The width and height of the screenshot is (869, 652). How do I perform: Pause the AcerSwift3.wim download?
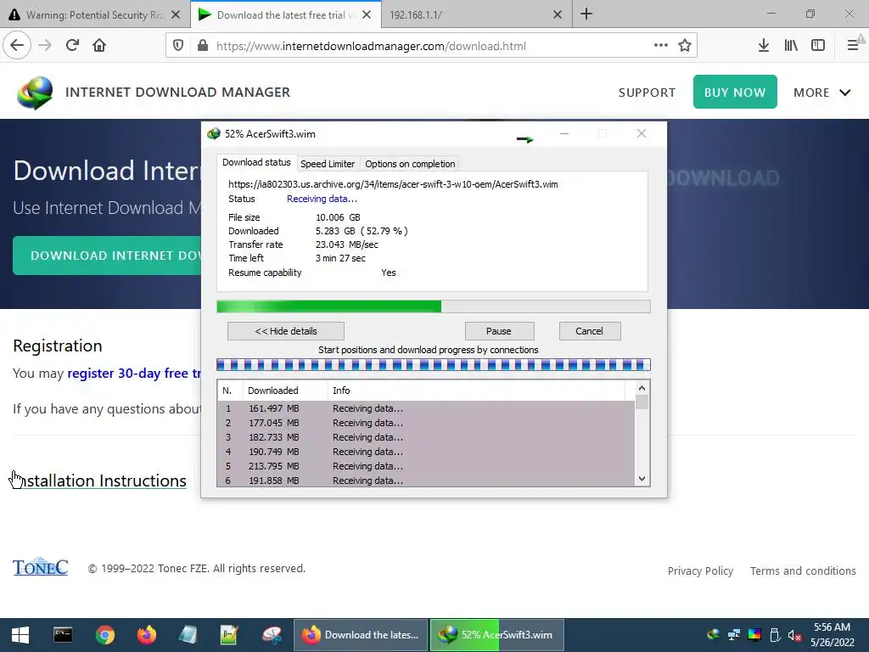(499, 331)
